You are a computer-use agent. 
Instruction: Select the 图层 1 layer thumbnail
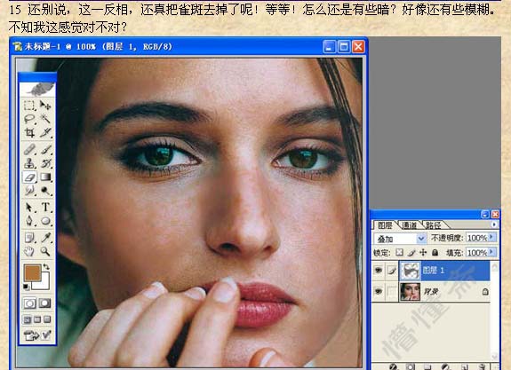411,270
